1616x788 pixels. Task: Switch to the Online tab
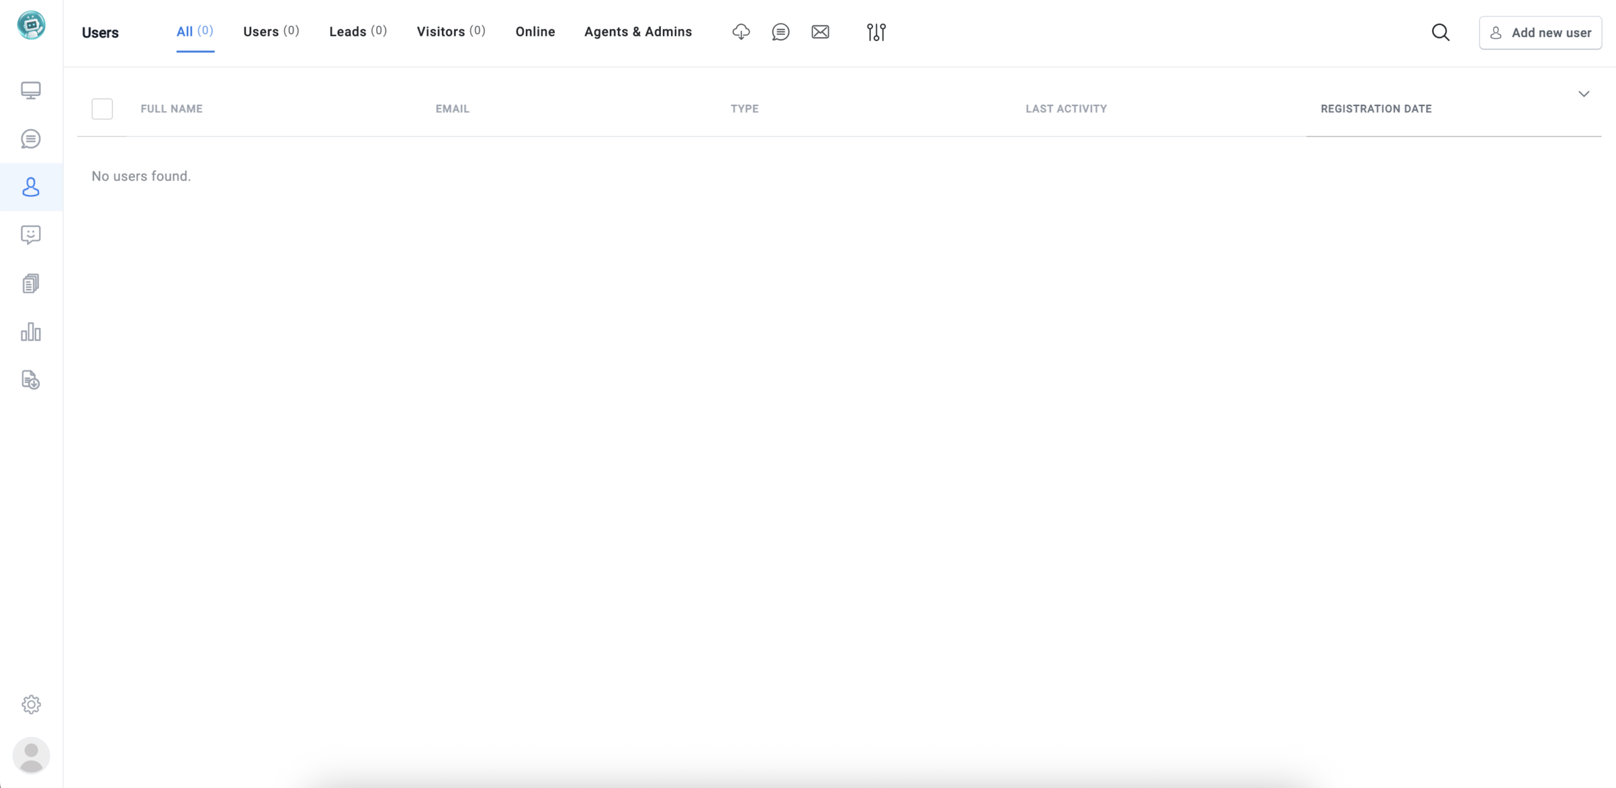pos(535,32)
